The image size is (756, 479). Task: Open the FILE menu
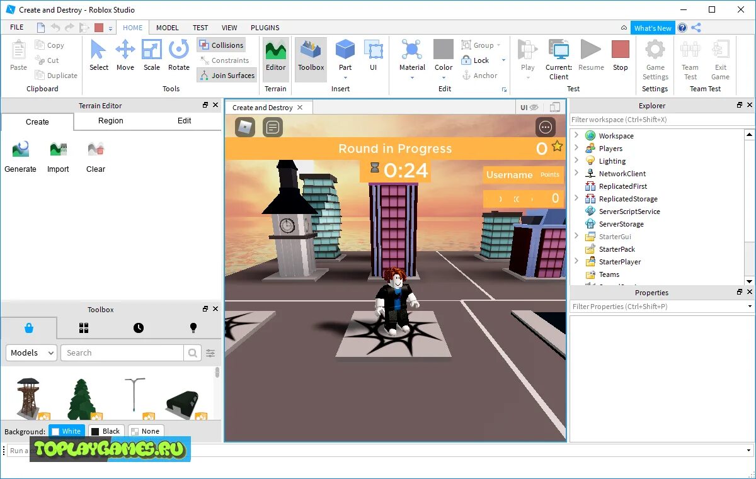17,27
